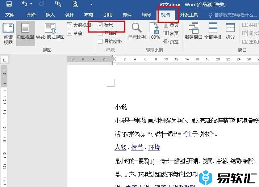The image size is (259, 187).
Task: Enable the 网格线 gridlines checkbox
Action: click(100, 33)
